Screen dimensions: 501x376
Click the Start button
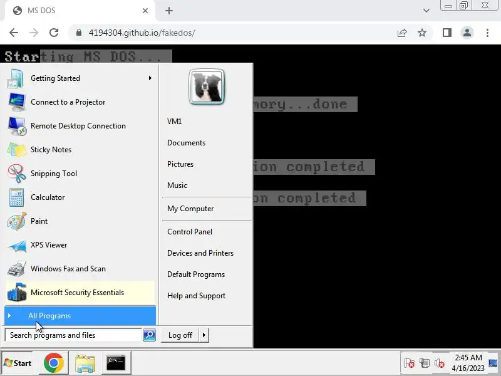pos(18,363)
